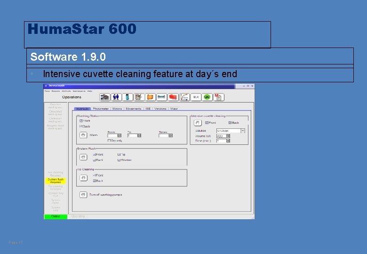Click the Tip Cleaning Required sidebar entry

pos(56,188)
